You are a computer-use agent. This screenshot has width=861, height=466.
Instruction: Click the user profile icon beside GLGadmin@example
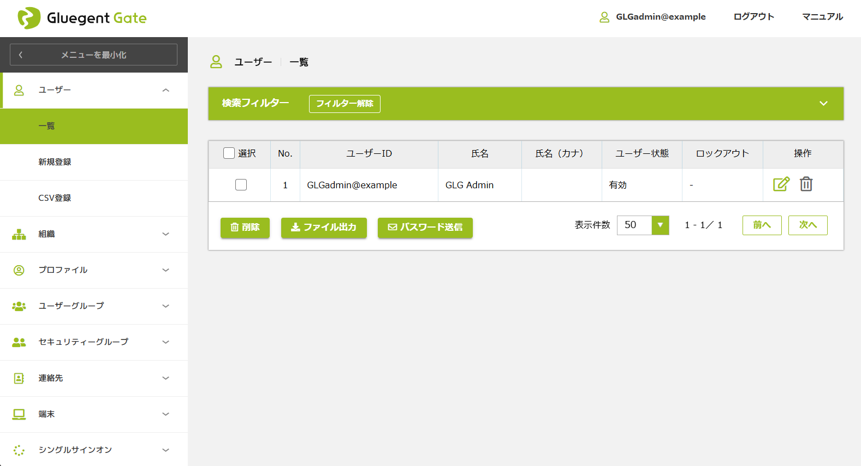(x=604, y=17)
